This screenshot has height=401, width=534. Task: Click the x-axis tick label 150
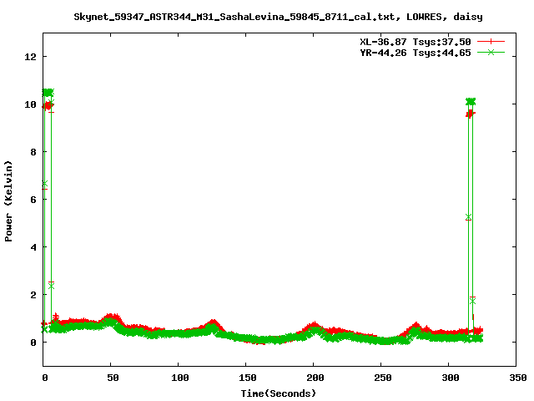247,378
